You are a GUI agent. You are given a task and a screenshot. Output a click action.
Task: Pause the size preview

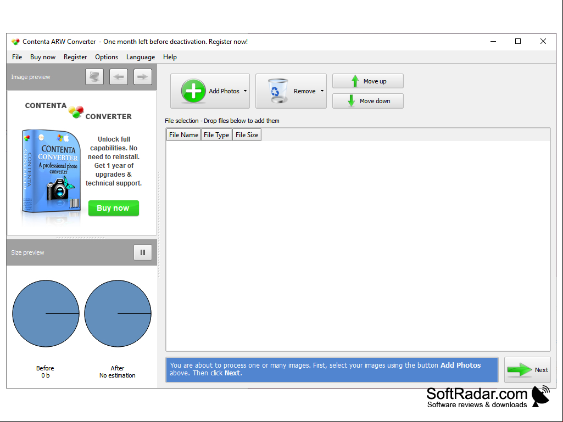[143, 252]
